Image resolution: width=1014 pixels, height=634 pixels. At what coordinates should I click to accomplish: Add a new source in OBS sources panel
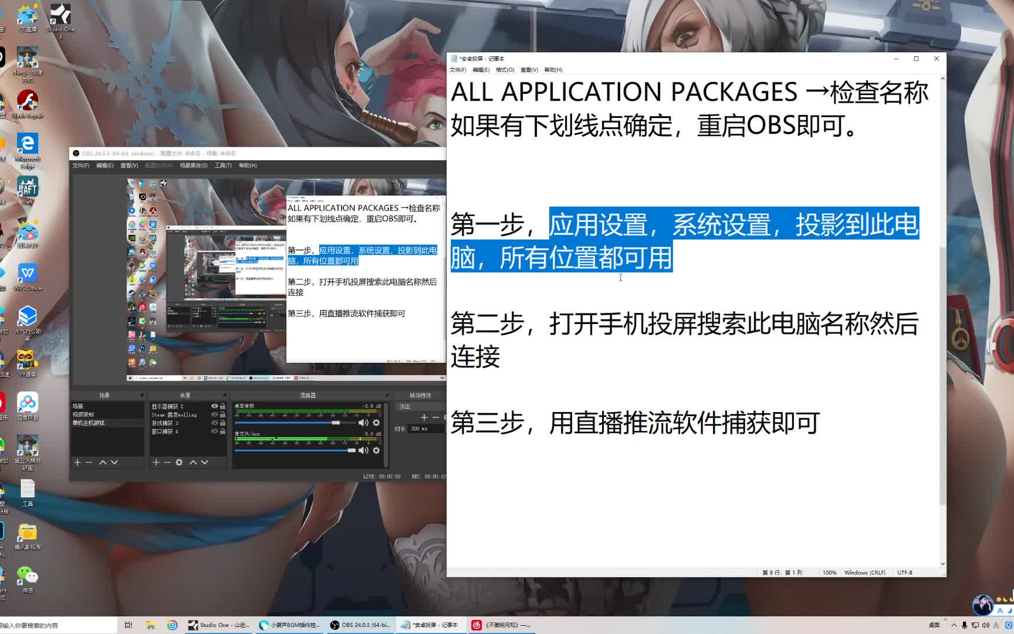pos(156,463)
